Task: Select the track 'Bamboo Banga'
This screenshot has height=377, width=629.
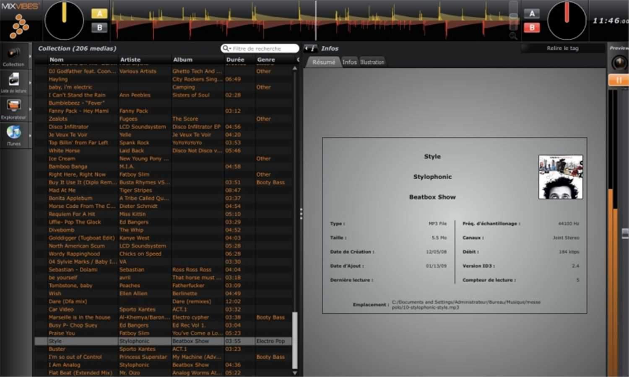Action: coord(164,166)
